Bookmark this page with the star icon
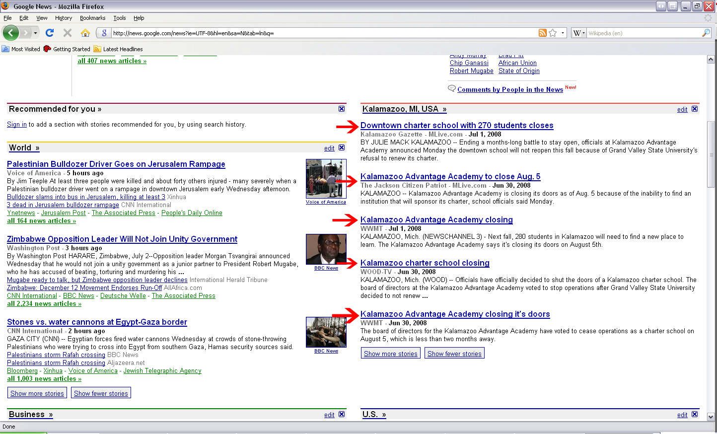This screenshot has width=717, height=434. (553, 33)
